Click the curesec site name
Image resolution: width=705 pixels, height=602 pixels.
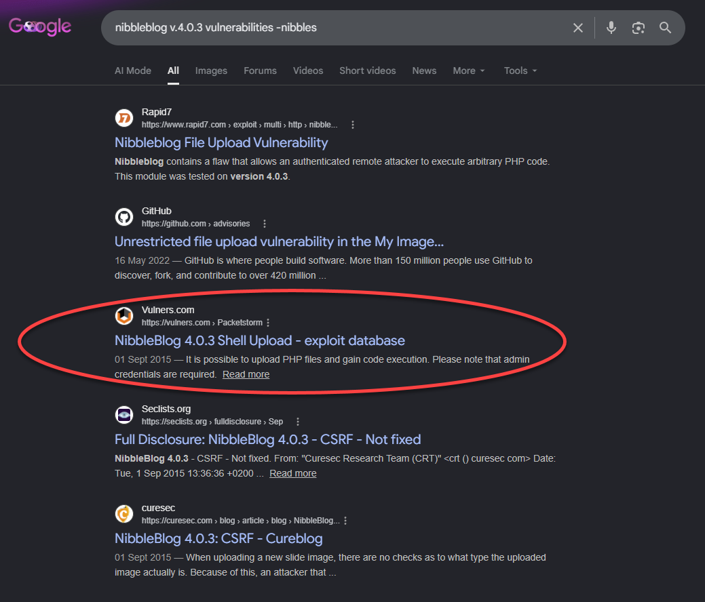click(x=158, y=508)
